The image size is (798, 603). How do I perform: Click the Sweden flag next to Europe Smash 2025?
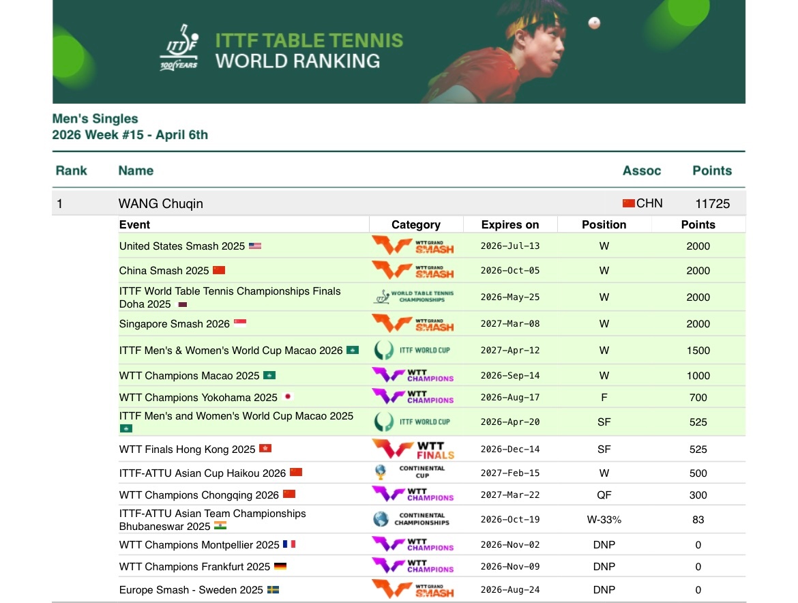(274, 590)
